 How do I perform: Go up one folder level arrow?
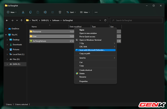(21, 20)
